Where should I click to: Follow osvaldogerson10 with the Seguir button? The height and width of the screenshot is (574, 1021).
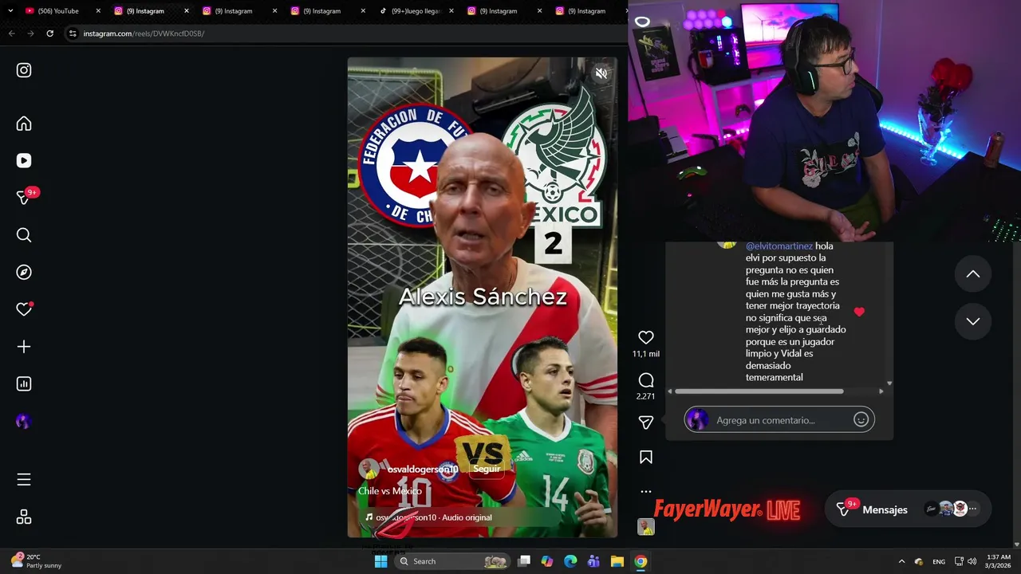487,469
